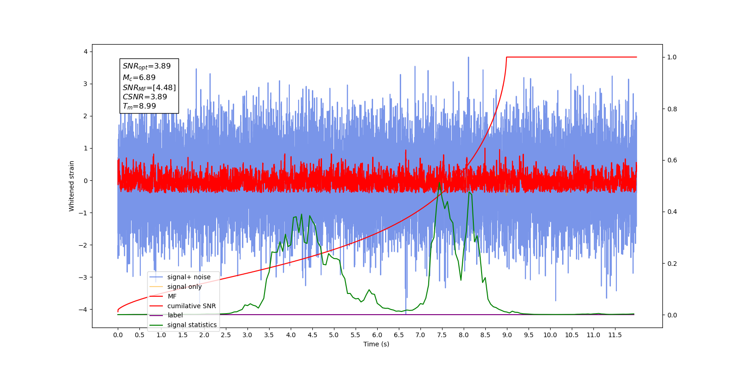Click the 5.0 x-axis tick label
This screenshot has width=736, height=368.
[x=334, y=335]
